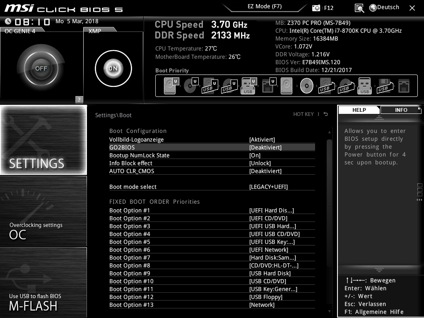Pick UEFI USB CD/DVD icon in Boot Priority
This screenshot has height=318, width=424.
229,86
